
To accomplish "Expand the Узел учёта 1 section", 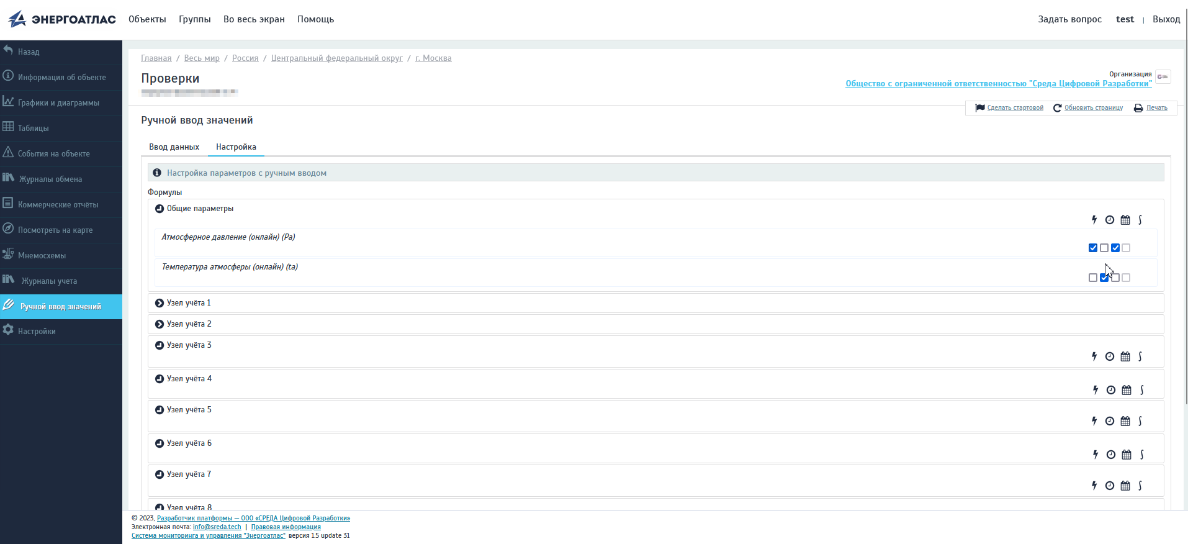I will pos(160,303).
